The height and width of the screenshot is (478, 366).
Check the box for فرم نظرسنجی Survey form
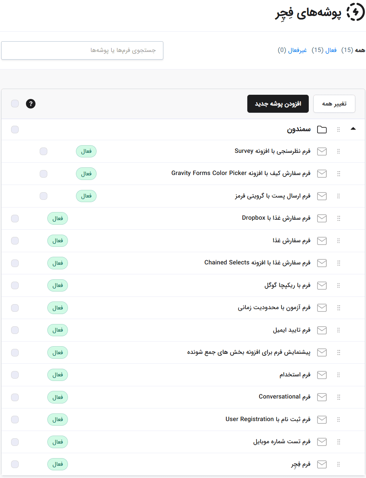44,151
